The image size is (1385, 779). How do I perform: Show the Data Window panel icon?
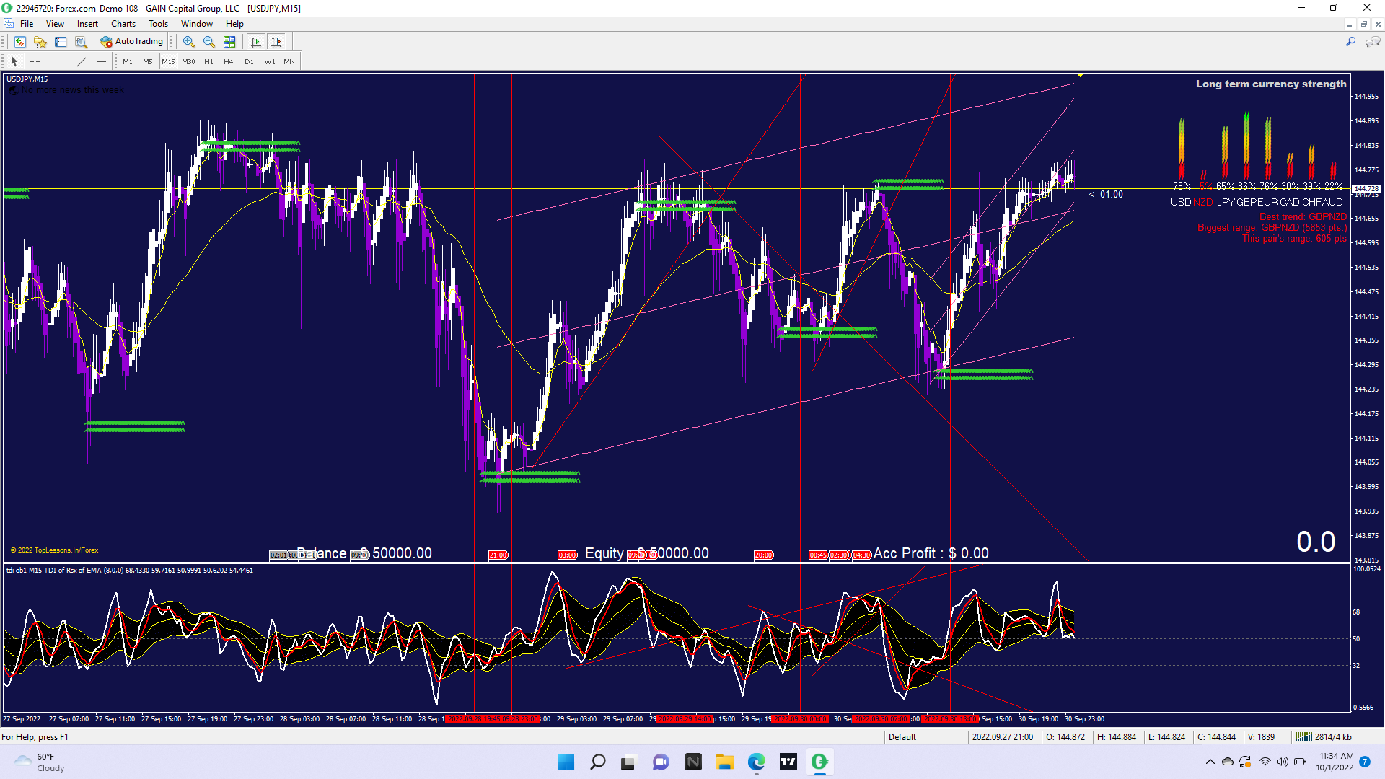click(x=61, y=42)
